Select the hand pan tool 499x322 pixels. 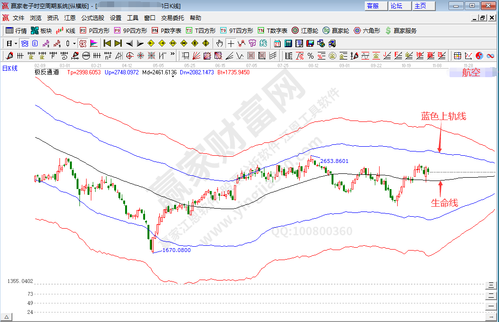[x=219, y=43]
